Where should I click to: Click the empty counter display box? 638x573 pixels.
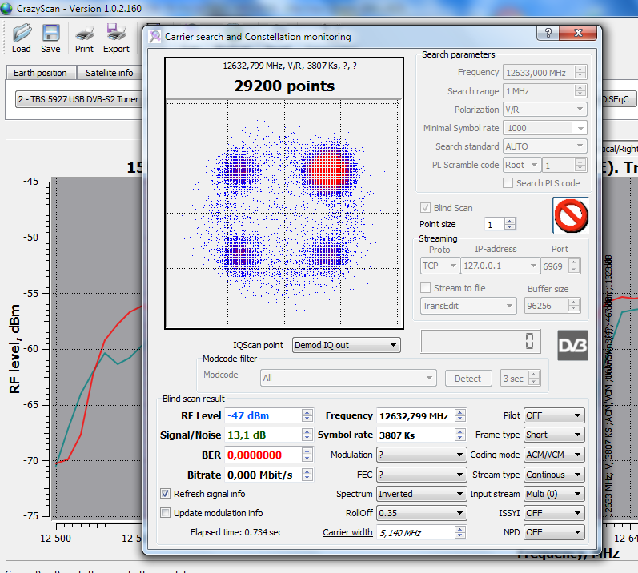480,341
